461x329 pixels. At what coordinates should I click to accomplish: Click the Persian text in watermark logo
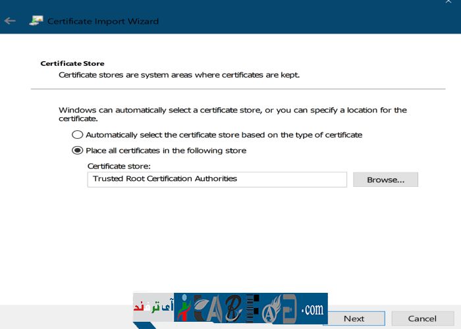[x=153, y=307]
